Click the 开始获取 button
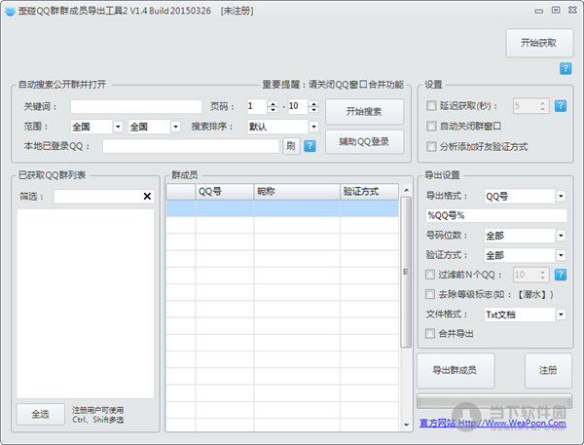This screenshot has height=445, width=584. pyautogui.click(x=539, y=43)
